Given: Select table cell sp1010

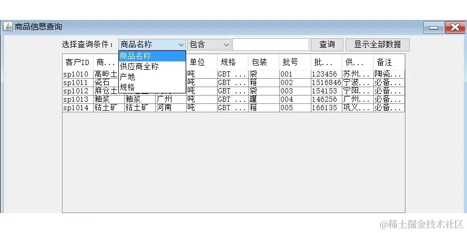Looking at the screenshot, I should 78,75.
